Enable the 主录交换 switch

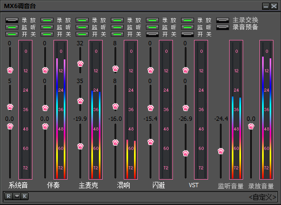coord(223,20)
